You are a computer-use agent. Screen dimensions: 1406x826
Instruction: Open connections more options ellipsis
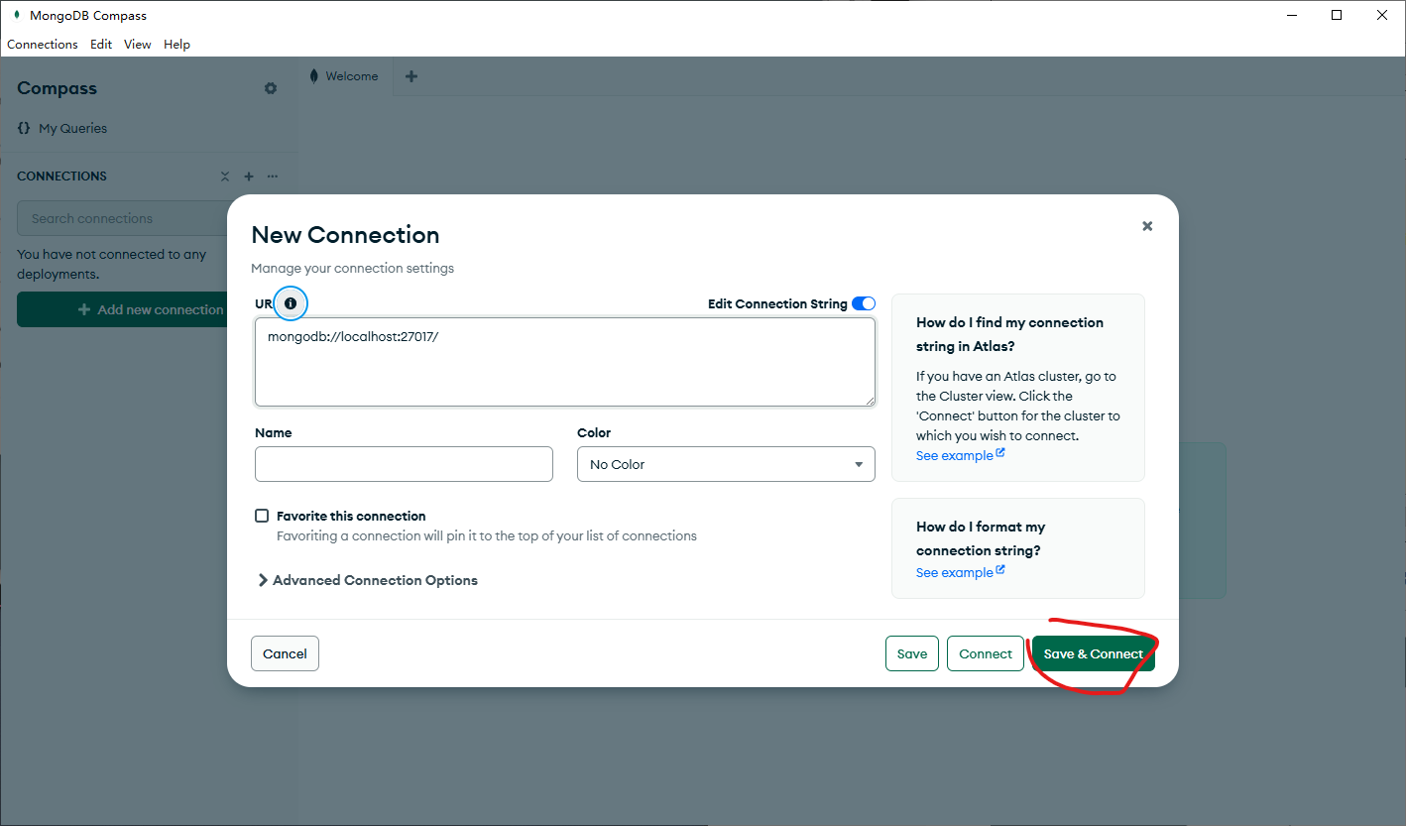point(273,177)
